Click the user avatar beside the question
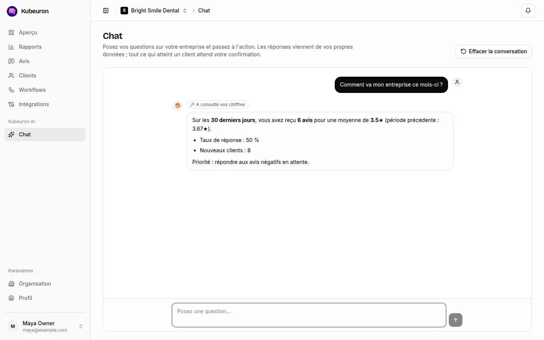The height and width of the screenshot is (340, 544). click(x=457, y=82)
